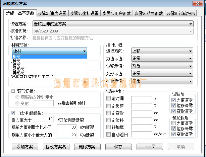Uncheck 力值清零 under 试验前
The image size is (206, 157).
click(173, 100)
